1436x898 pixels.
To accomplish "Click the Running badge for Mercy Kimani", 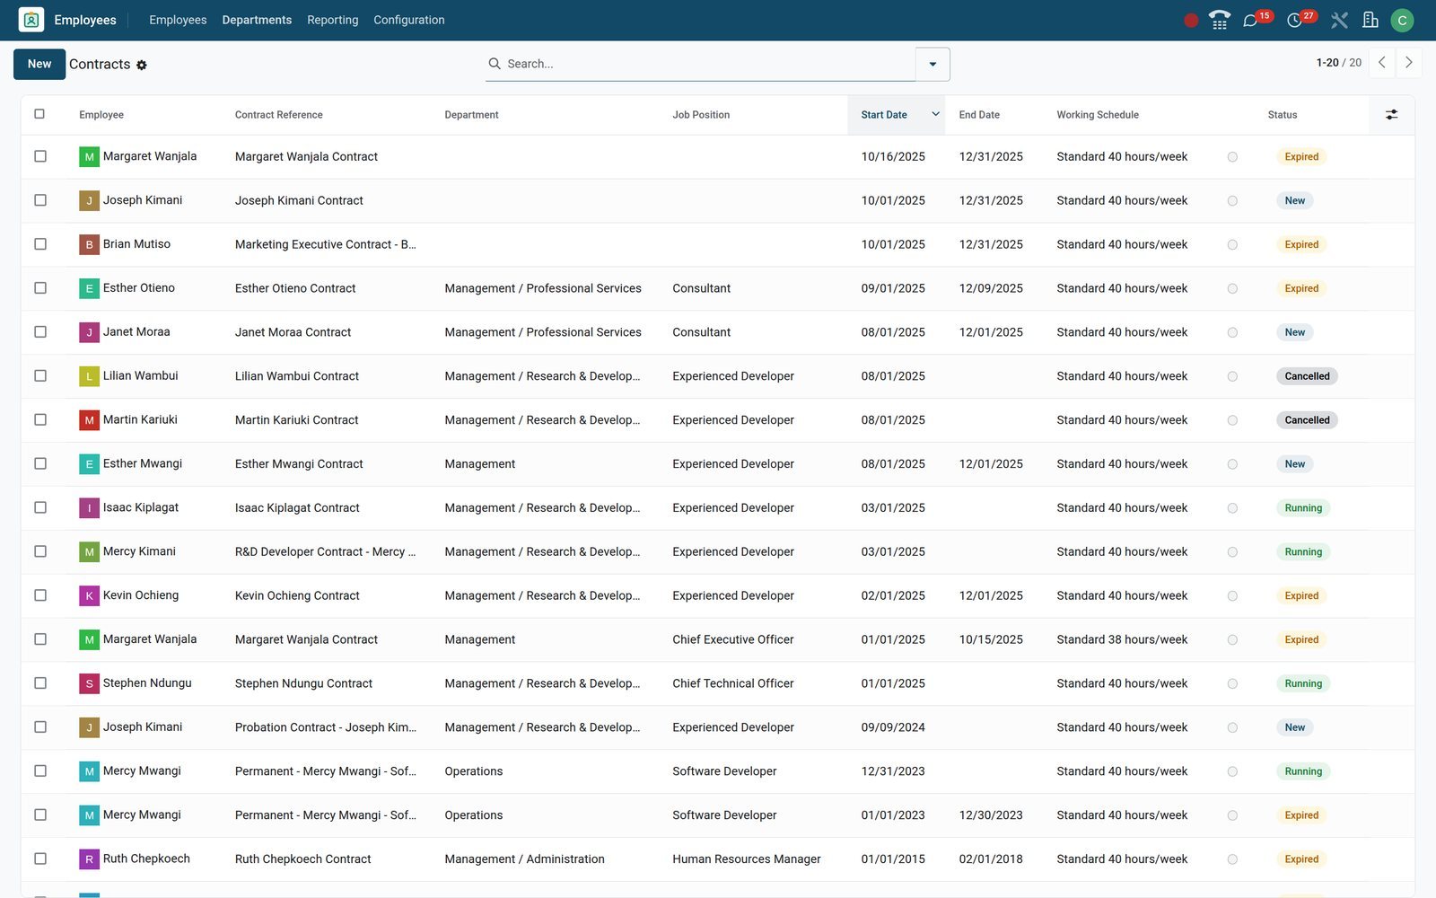I will coord(1303,552).
